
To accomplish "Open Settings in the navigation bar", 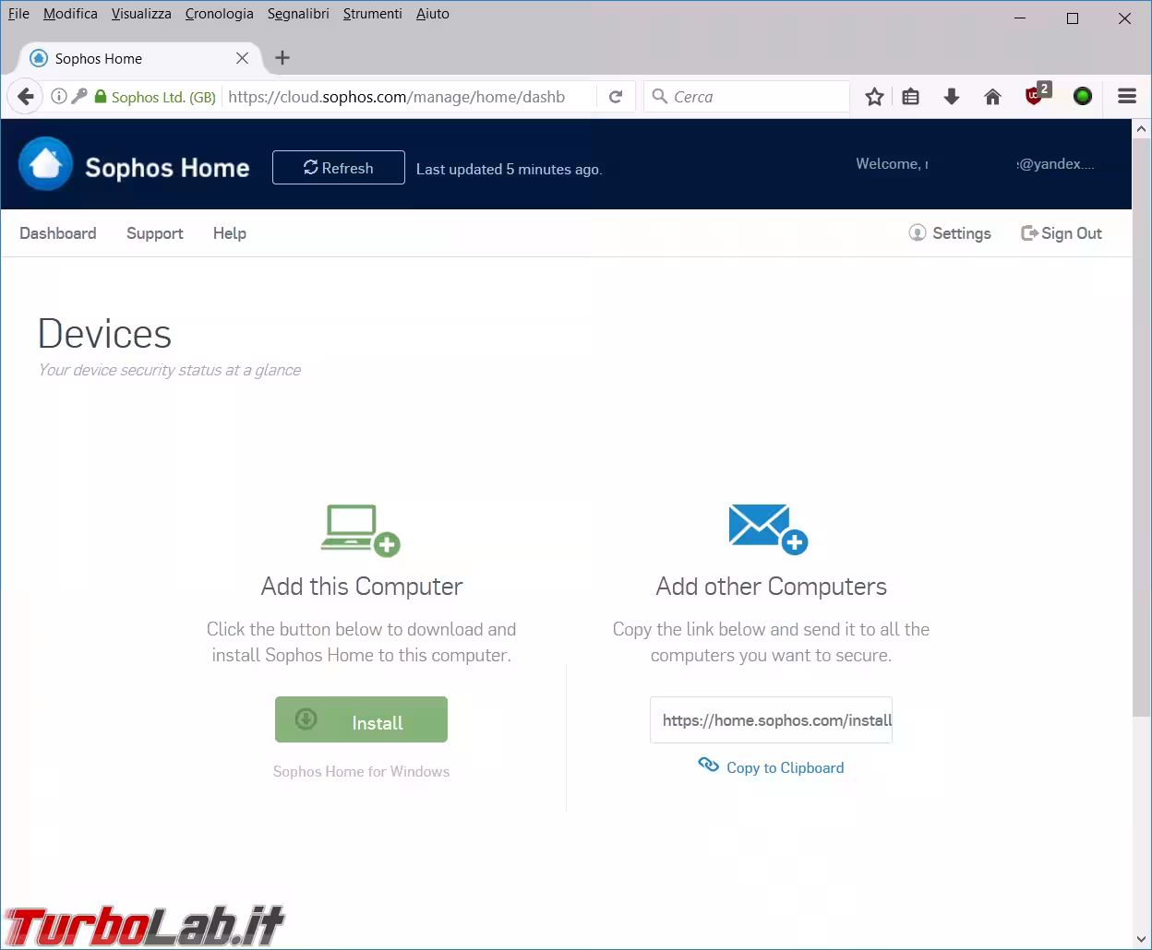I will 950,233.
